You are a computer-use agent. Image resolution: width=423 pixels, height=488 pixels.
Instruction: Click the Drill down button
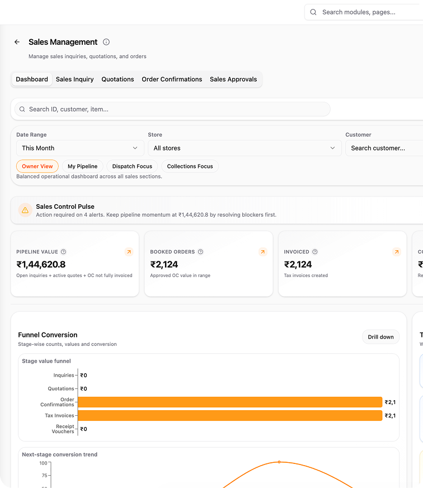[380, 337]
